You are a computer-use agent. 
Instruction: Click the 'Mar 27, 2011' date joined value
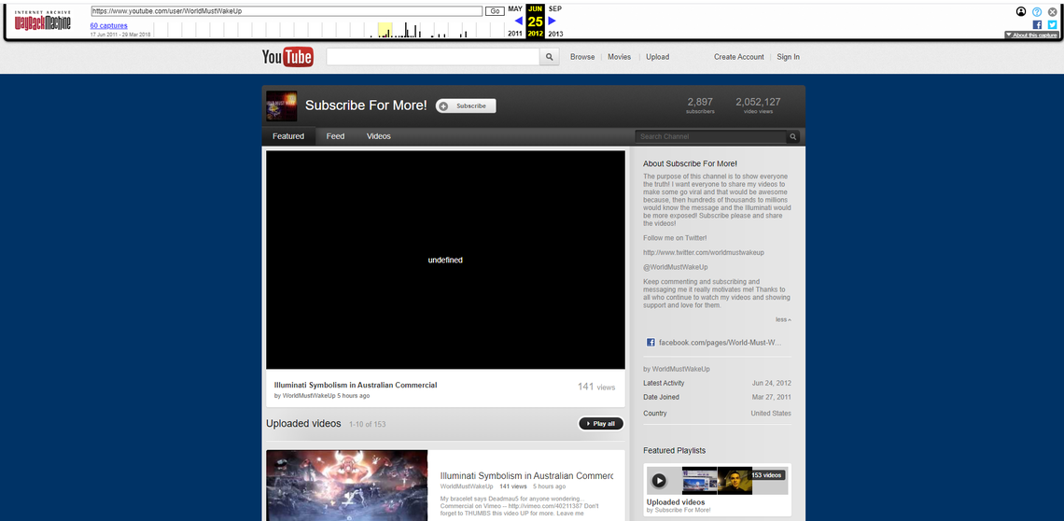click(x=772, y=398)
